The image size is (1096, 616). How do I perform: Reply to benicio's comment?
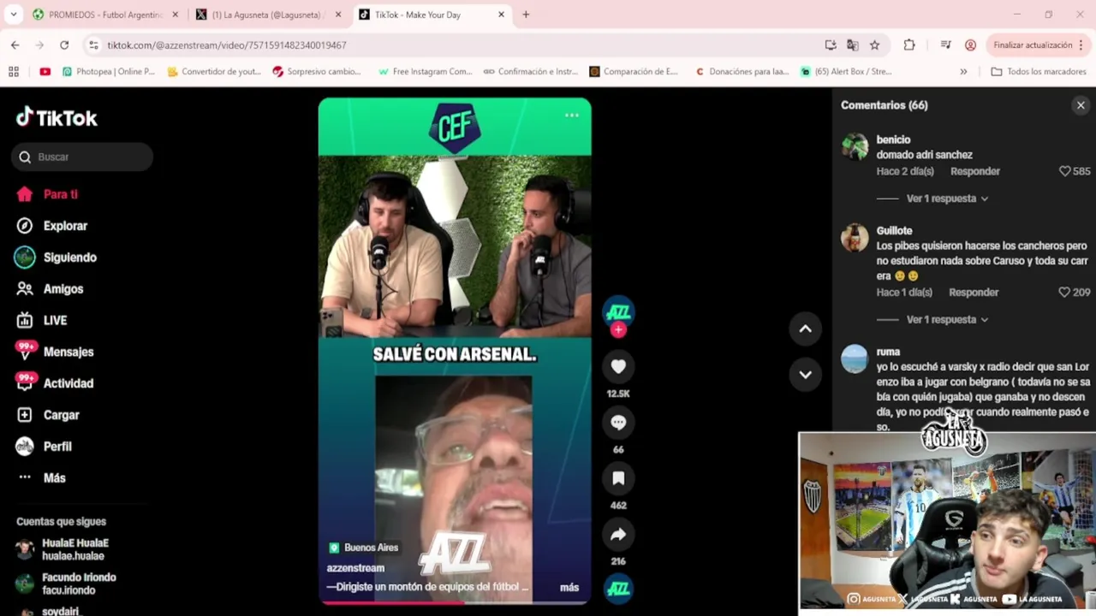pyautogui.click(x=975, y=171)
